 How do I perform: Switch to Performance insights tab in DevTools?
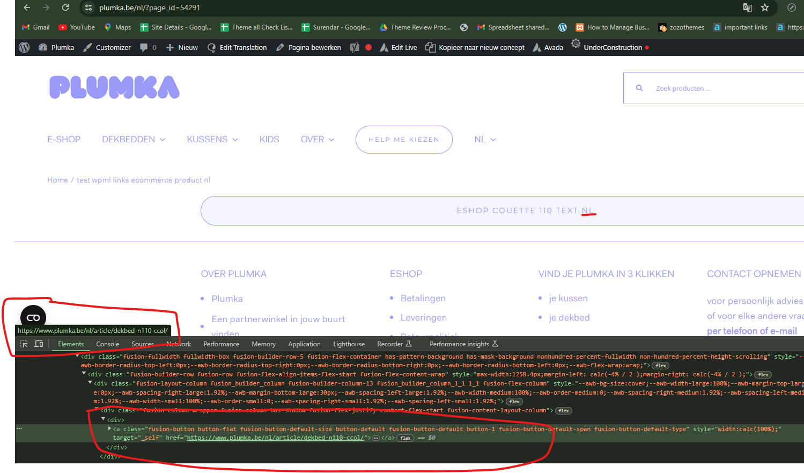click(464, 344)
